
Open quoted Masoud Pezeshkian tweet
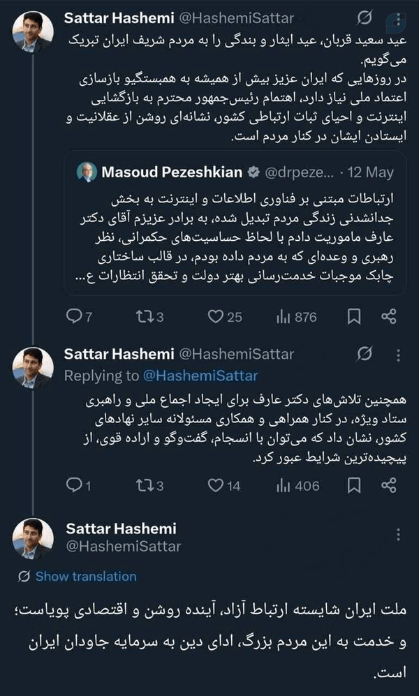tap(235, 223)
